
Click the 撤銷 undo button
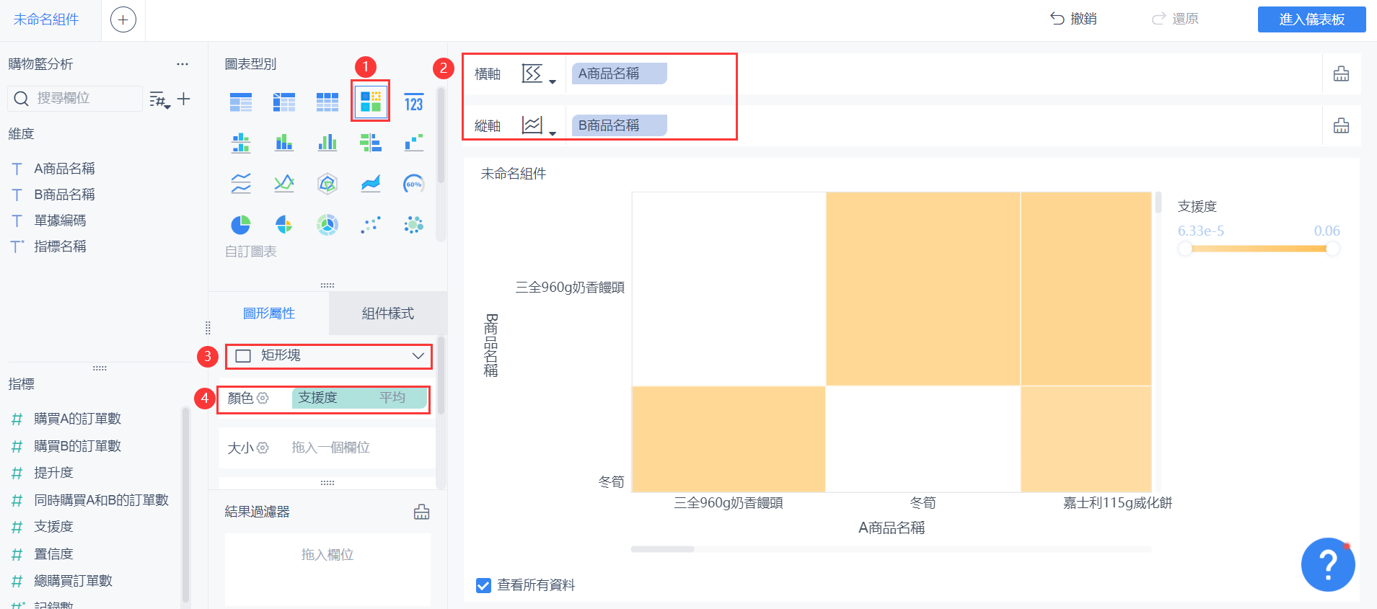tap(1073, 19)
